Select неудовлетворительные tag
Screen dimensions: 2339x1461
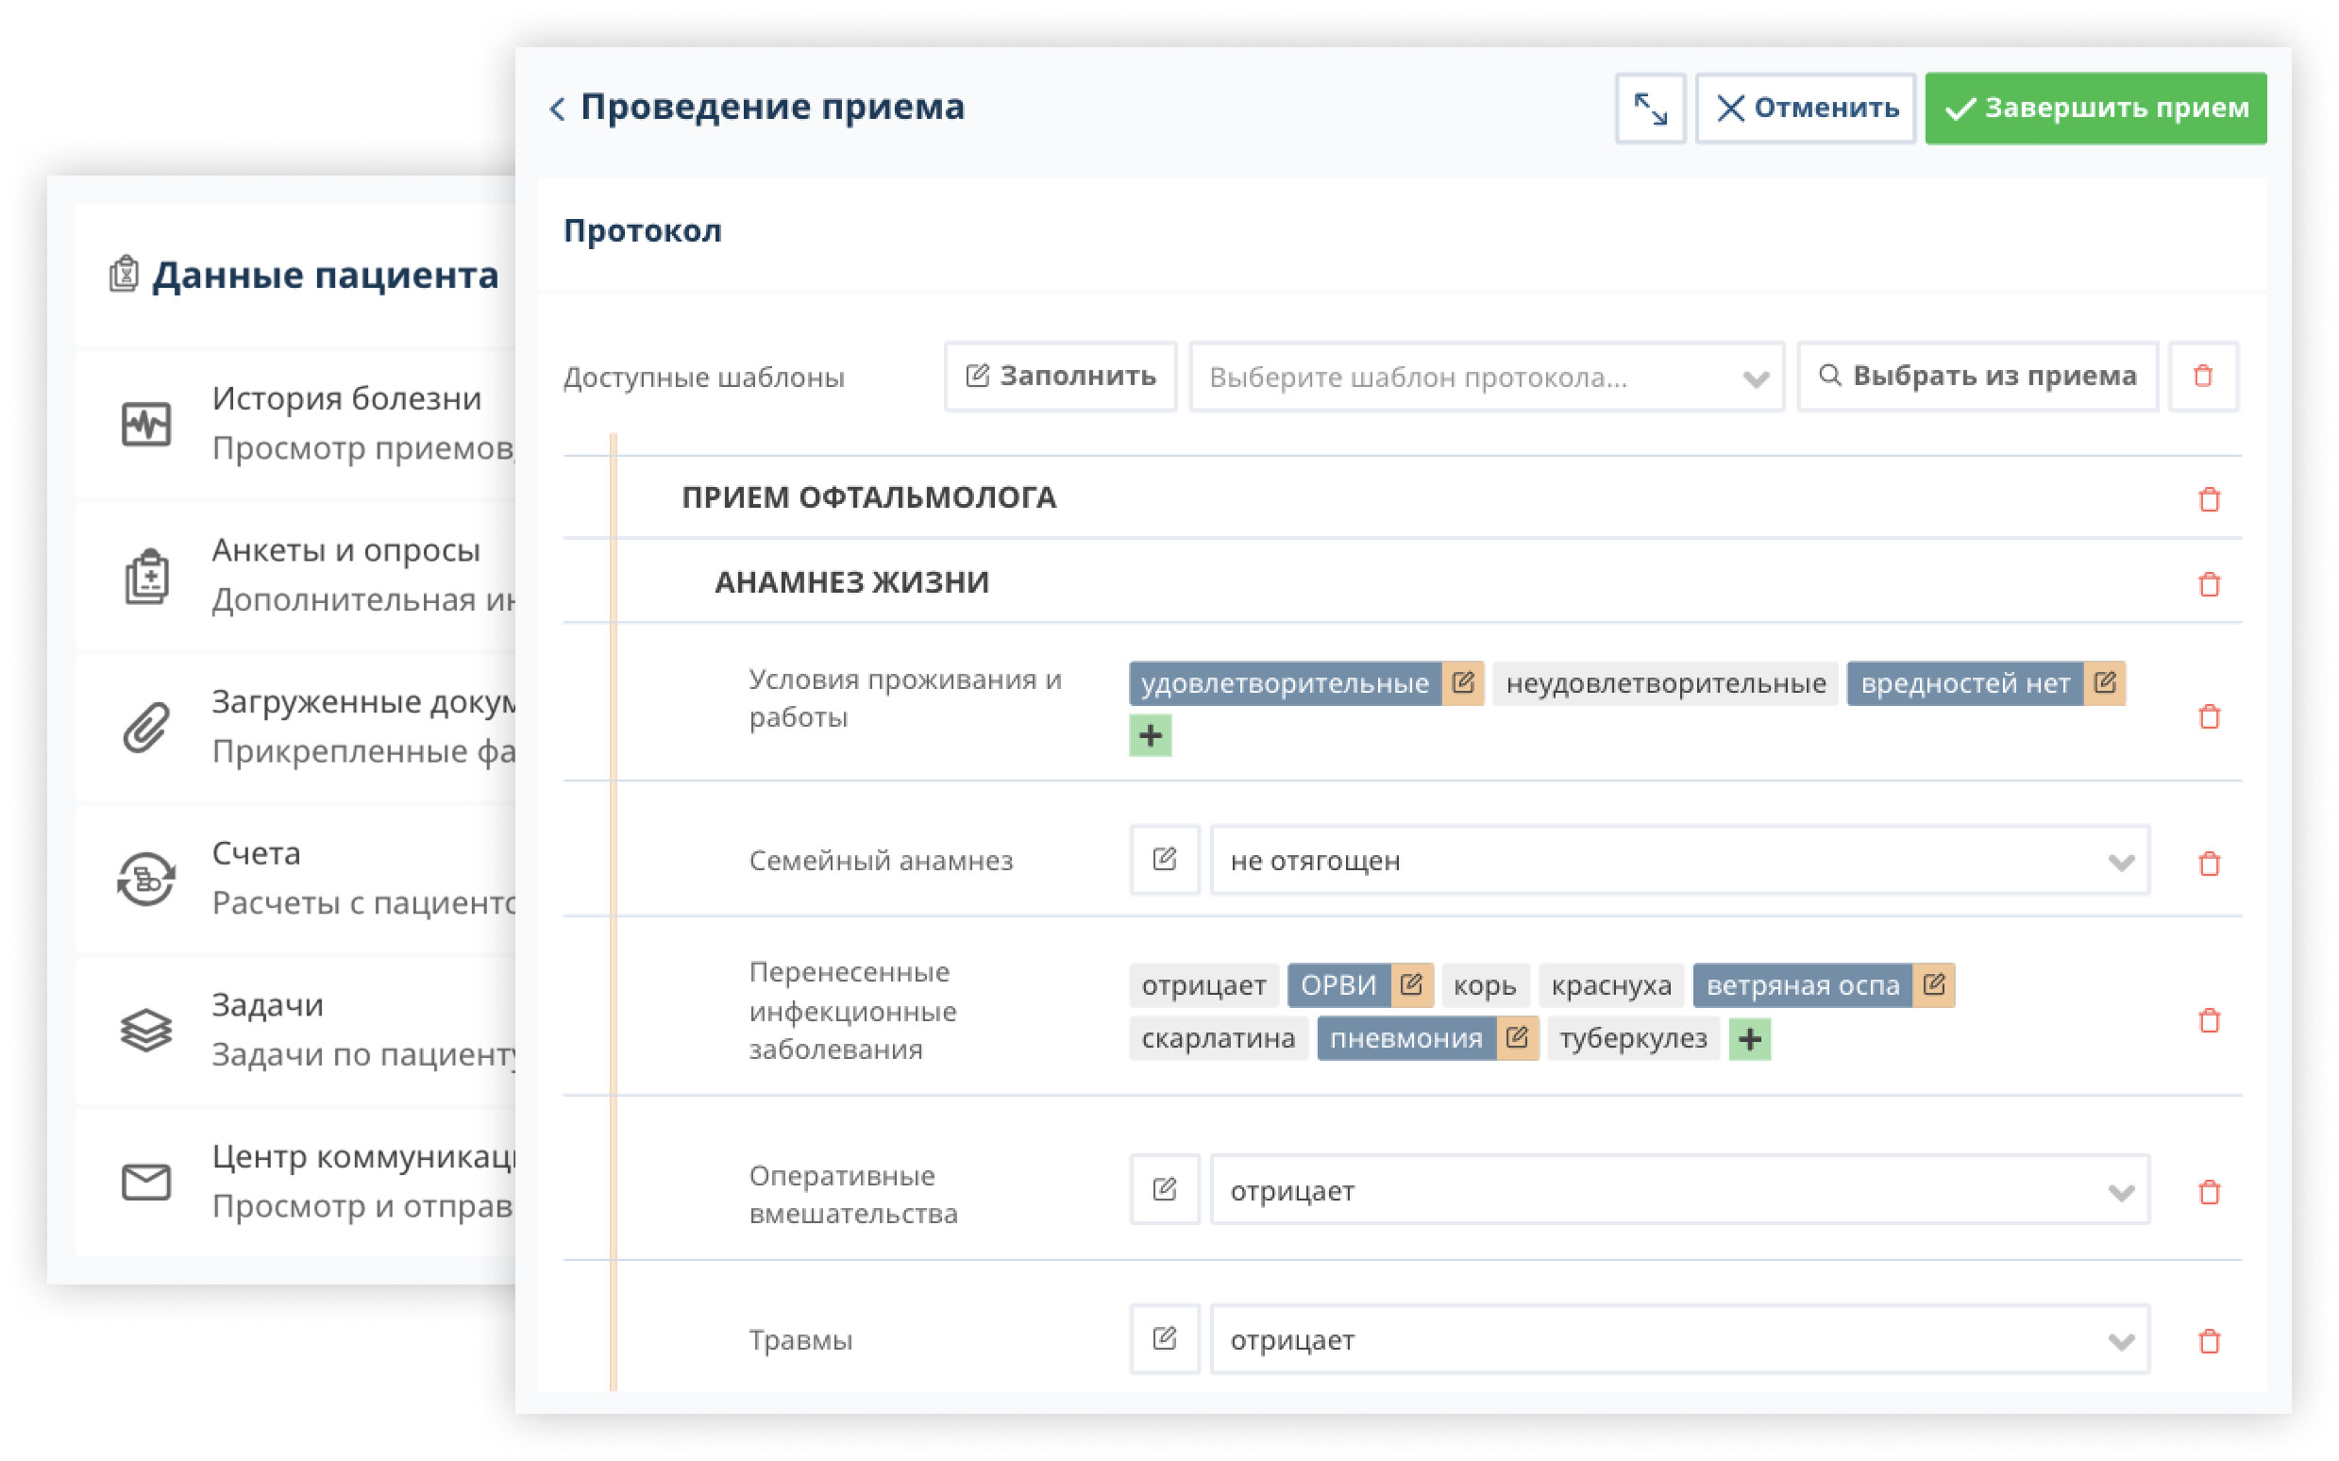click(1666, 684)
